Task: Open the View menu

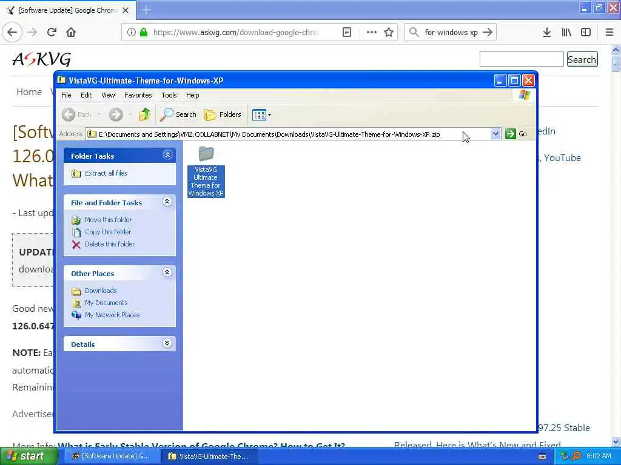Action: click(x=108, y=95)
